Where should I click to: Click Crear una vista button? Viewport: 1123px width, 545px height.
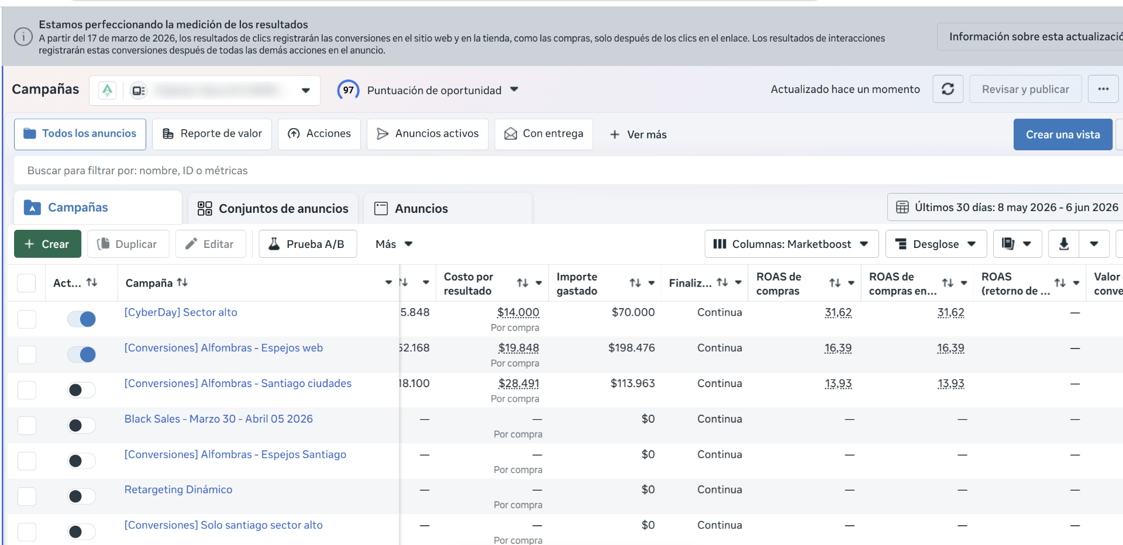(1063, 134)
